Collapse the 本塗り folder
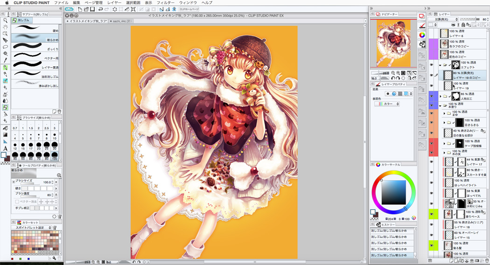This screenshot has width=490, height=265. pyautogui.click(x=440, y=105)
